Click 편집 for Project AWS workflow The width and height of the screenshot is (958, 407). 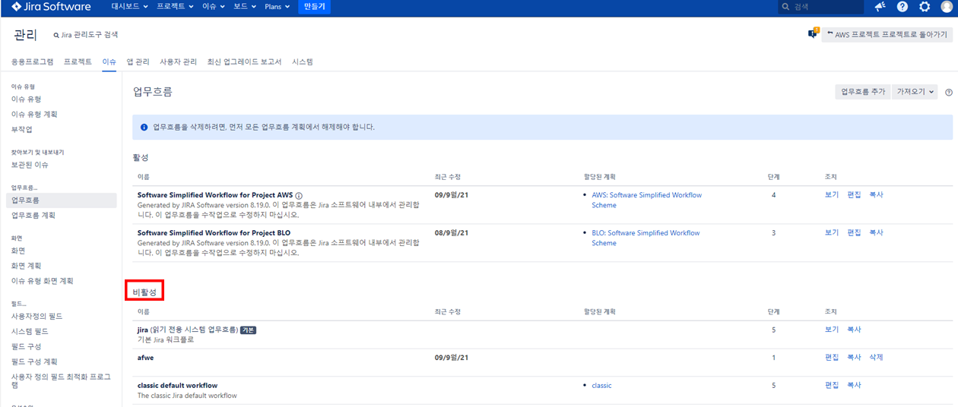pyautogui.click(x=854, y=195)
